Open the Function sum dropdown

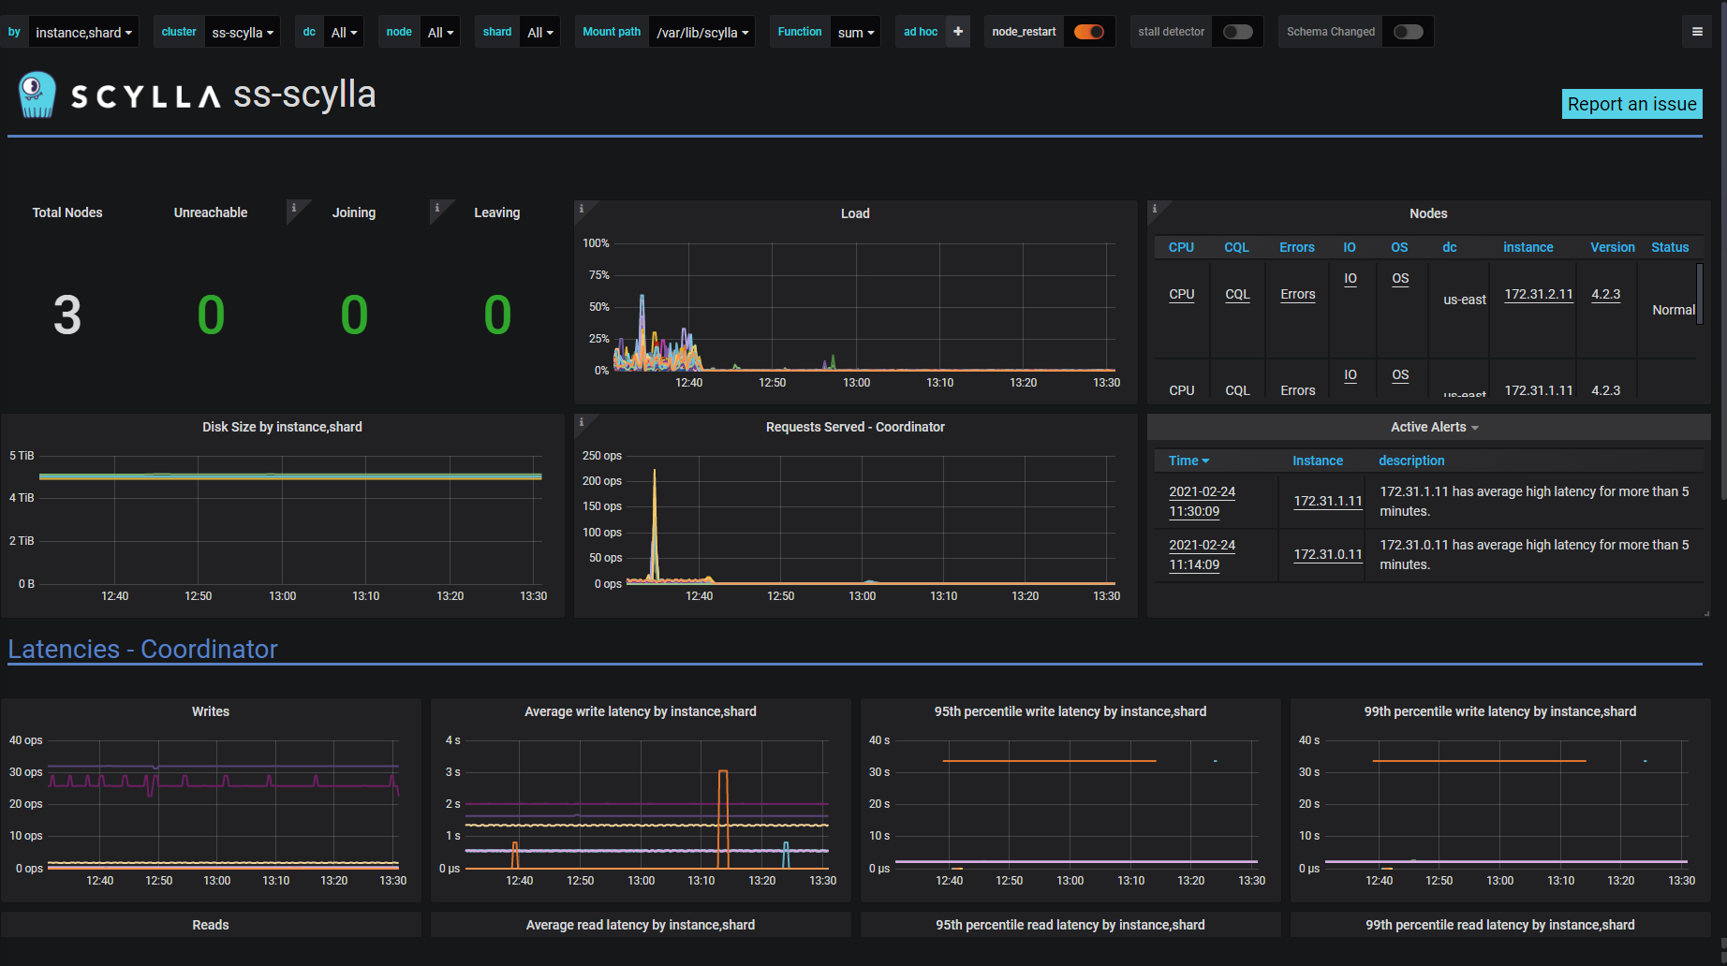[854, 32]
